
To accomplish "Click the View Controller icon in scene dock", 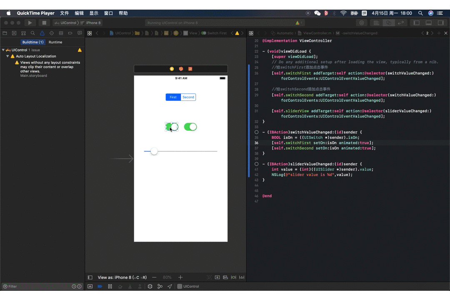I will tap(172, 69).
